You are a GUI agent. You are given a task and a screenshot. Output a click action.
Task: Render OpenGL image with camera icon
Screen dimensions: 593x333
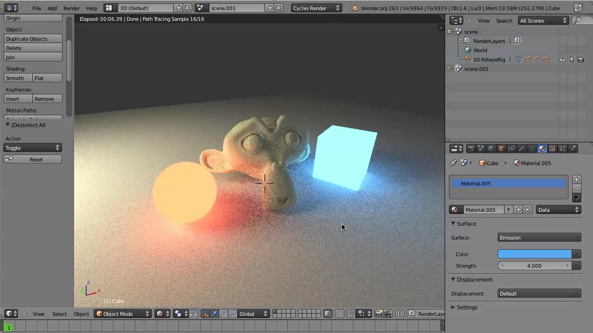click(x=379, y=314)
